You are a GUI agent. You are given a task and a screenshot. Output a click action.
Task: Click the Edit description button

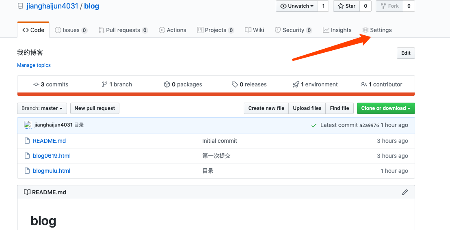tap(406, 53)
